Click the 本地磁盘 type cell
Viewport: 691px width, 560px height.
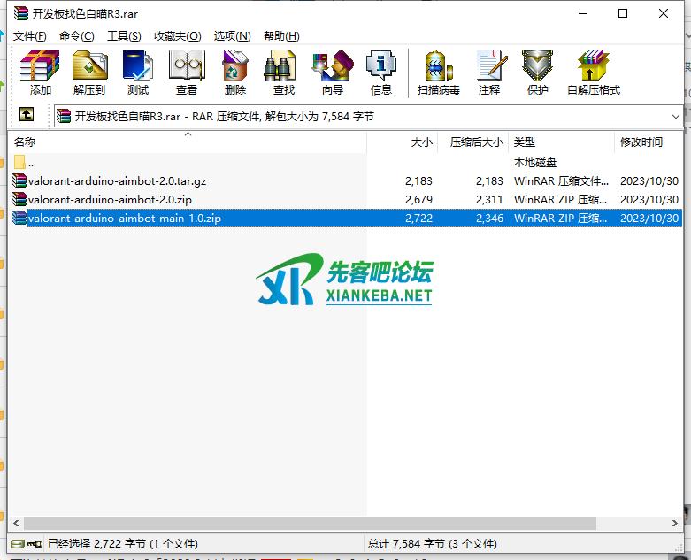pos(535,163)
